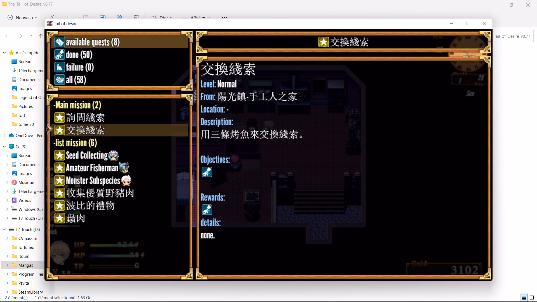
Task: Click the done category scroll icon
Action: (x=60, y=55)
